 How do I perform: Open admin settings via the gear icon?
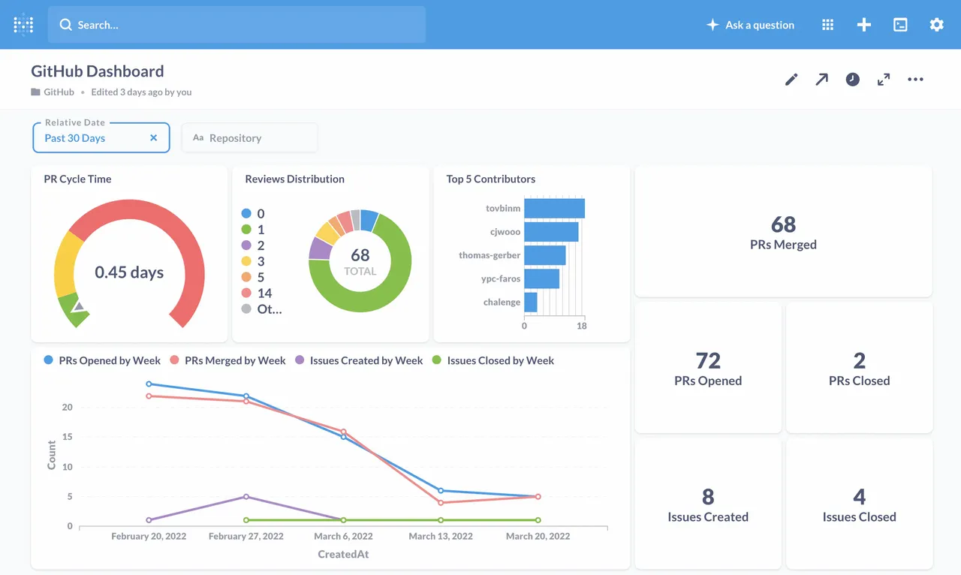pos(936,24)
